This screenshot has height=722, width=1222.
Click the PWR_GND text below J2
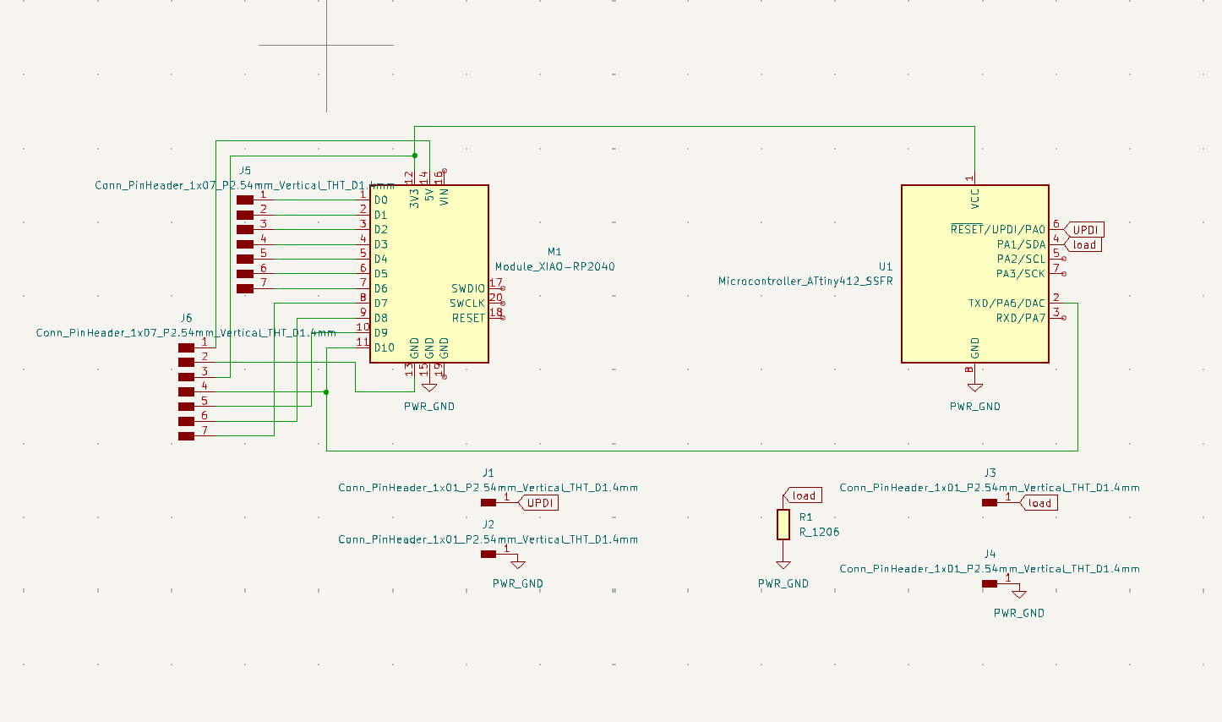coord(518,583)
